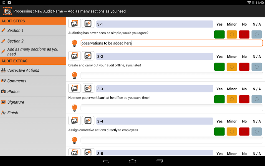Viewport: 265px width, 166px height.
Task: Select red No answer for question 3-3
Action: (x=244, y=99)
